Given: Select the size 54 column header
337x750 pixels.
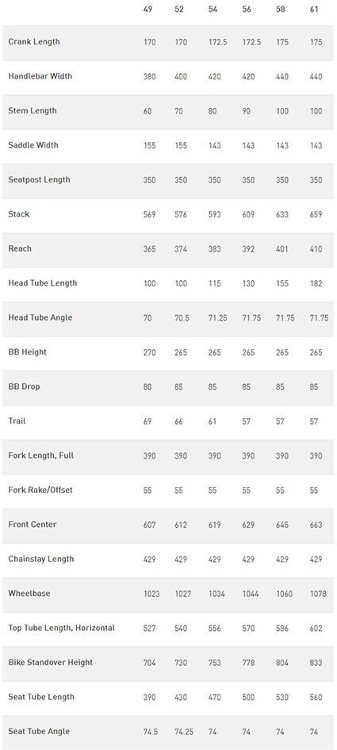Looking at the screenshot, I should (213, 9).
